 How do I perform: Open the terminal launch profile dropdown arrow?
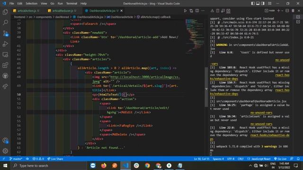(x=282, y=11)
